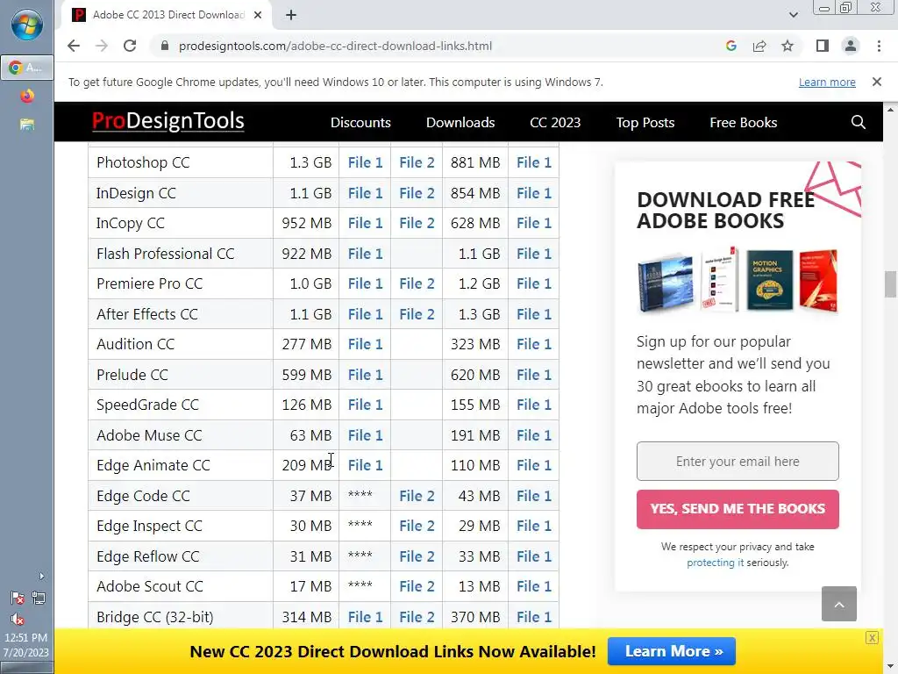898x674 pixels.
Task: Open Chrome three-dot menu
Action: click(x=879, y=46)
